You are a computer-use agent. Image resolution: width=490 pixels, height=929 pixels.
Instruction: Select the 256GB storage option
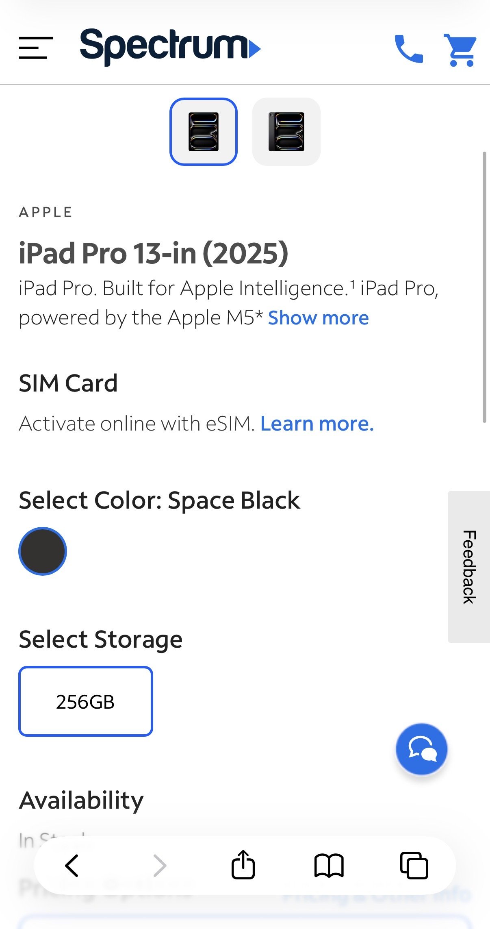click(x=86, y=700)
